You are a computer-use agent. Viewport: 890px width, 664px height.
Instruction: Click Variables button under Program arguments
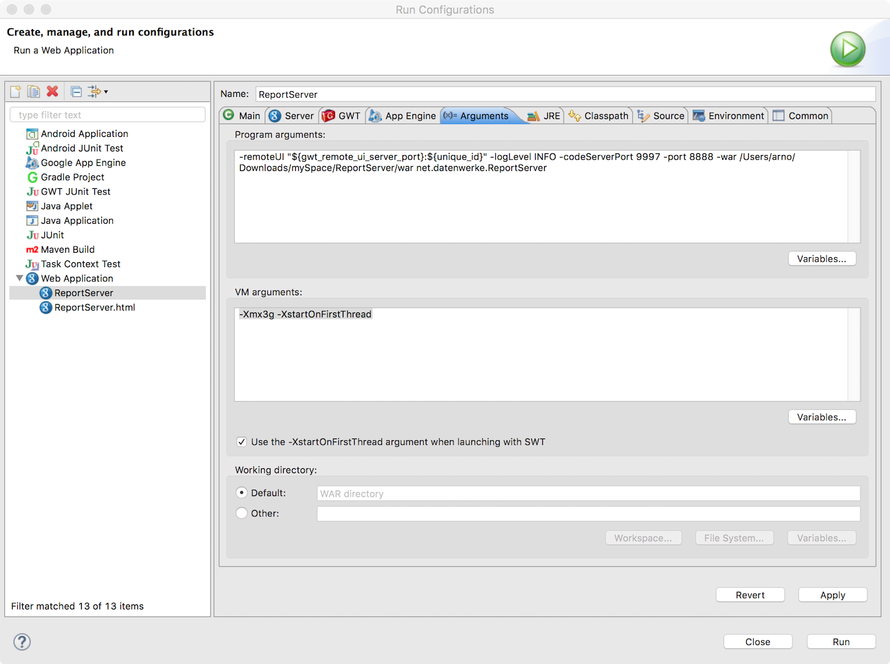coord(822,259)
